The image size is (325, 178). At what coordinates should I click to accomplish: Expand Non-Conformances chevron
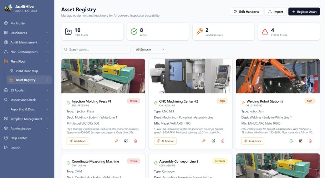click(47, 52)
